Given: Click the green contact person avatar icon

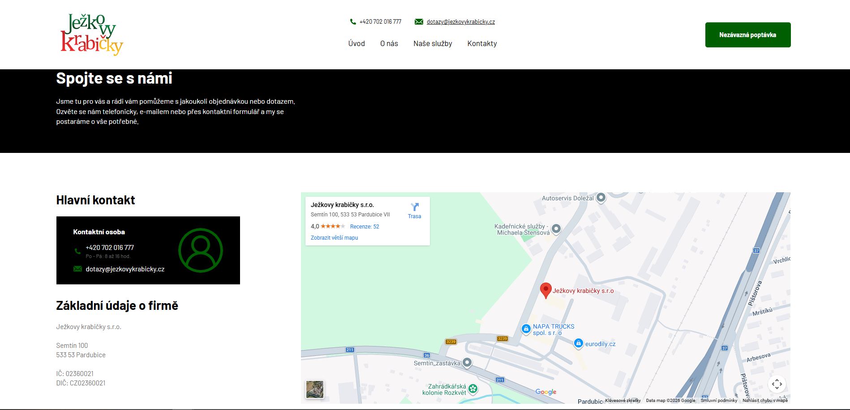Looking at the screenshot, I should (x=201, y=250).
